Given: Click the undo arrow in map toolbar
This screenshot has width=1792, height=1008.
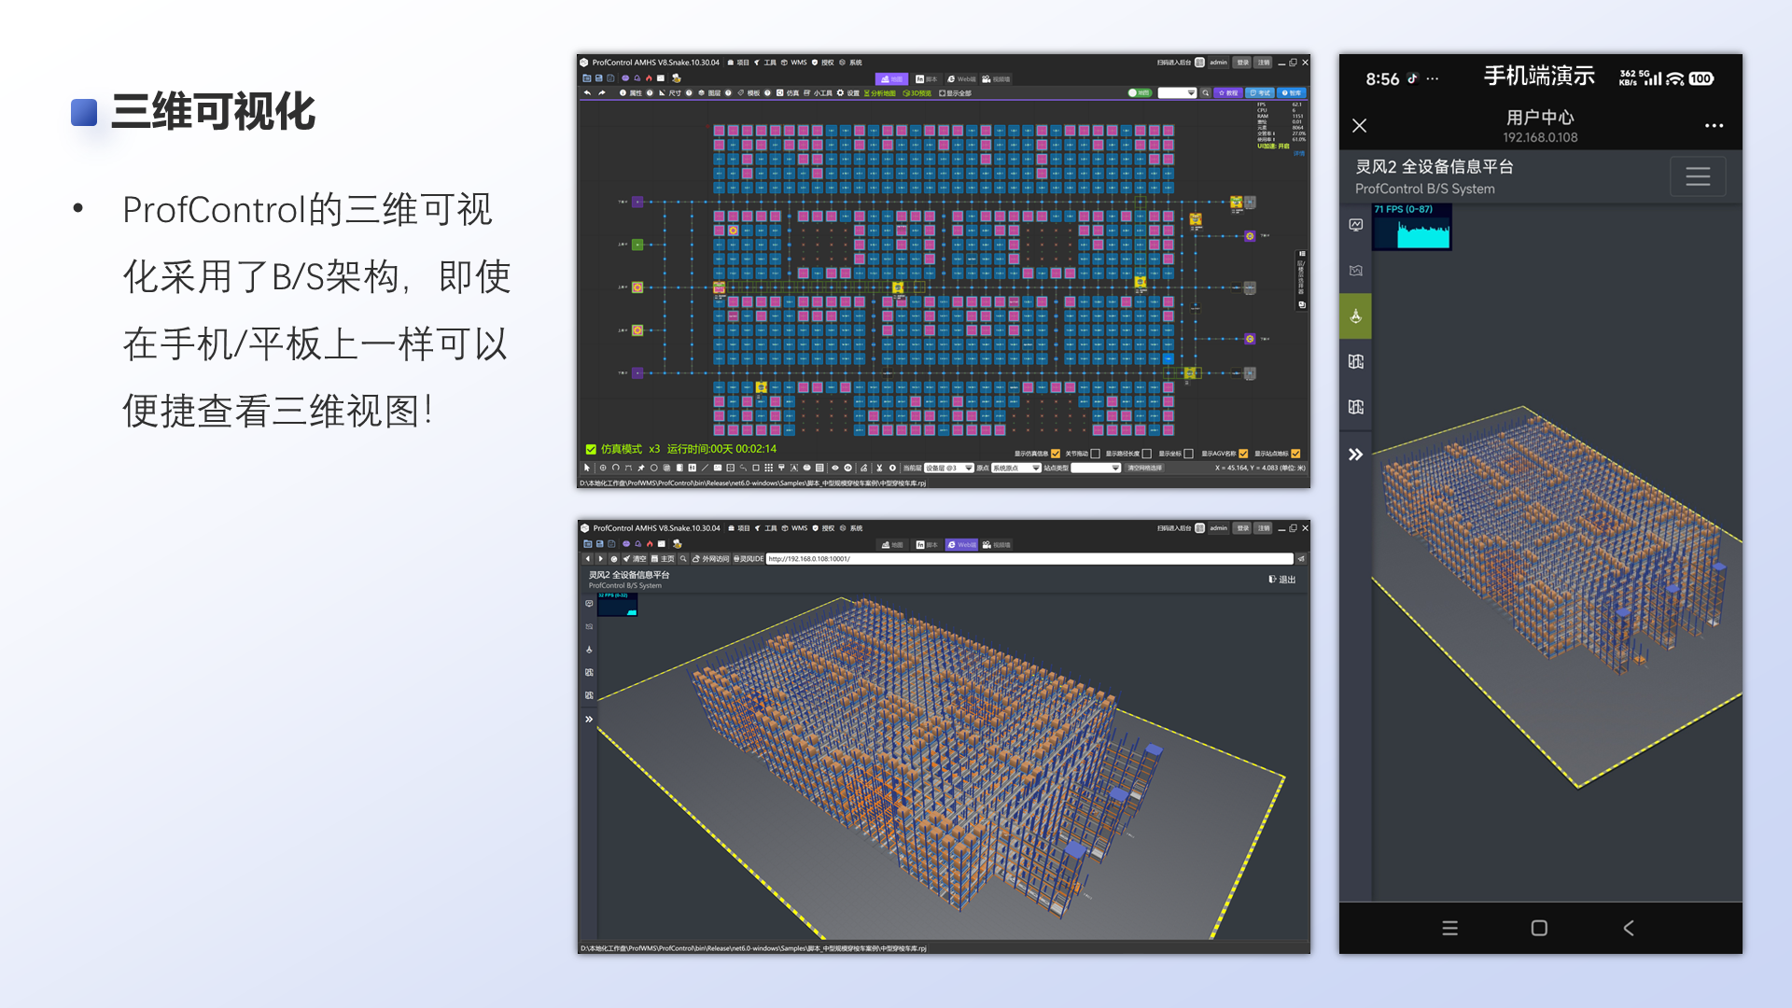Looking at the screenshot, I should (587, 93).
